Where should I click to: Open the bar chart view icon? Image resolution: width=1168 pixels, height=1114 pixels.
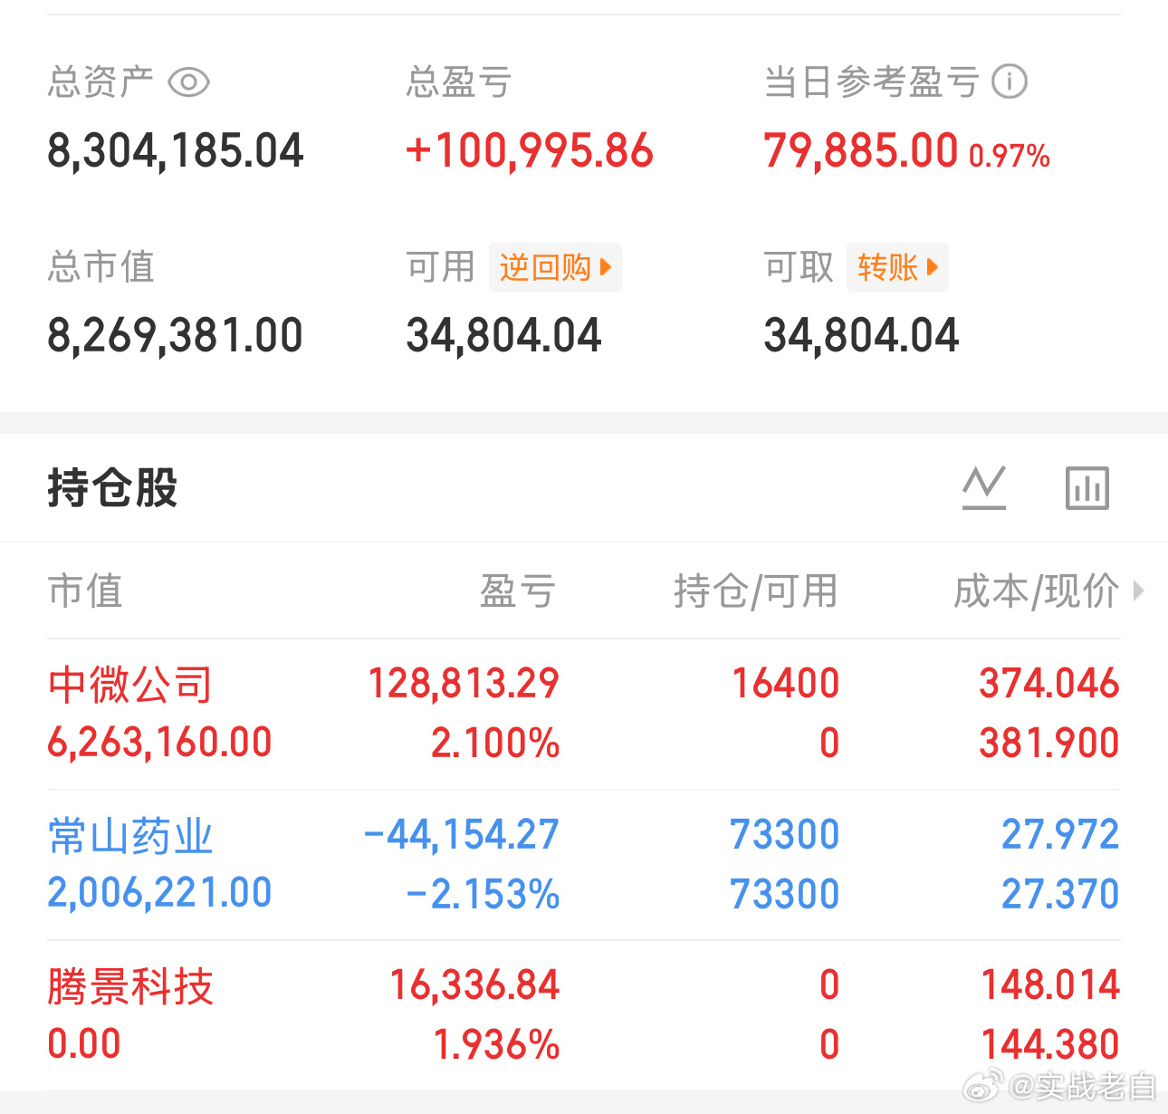1087,487
